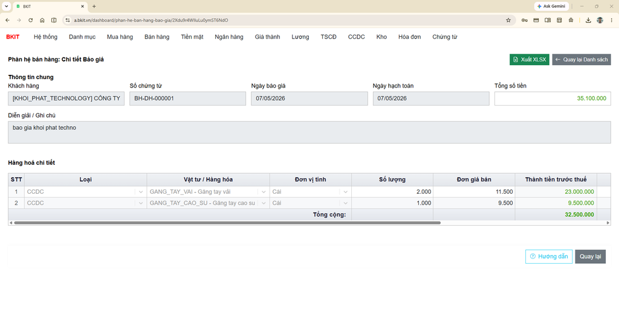The image size is (619, 332).
Task: Expand the Loại dropdown in row 1
Action: 140,192
